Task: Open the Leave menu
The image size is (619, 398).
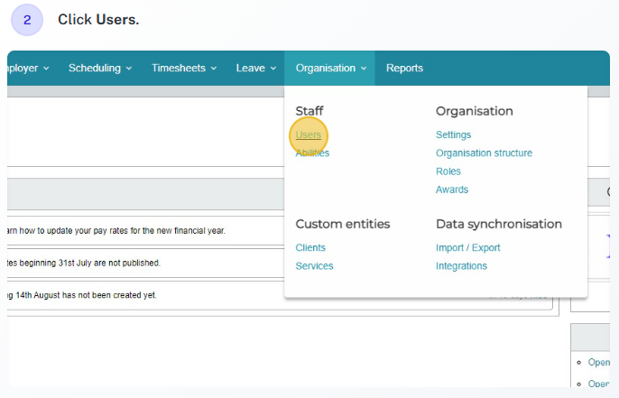Action: point(256,68)
